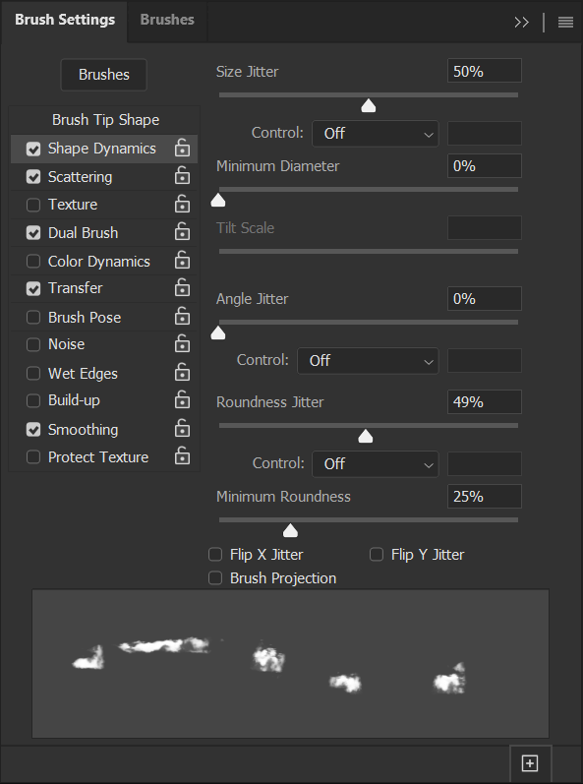Open the panel hamburger menu
Viewport: 583px width, 784px height.
coord(565,22)
